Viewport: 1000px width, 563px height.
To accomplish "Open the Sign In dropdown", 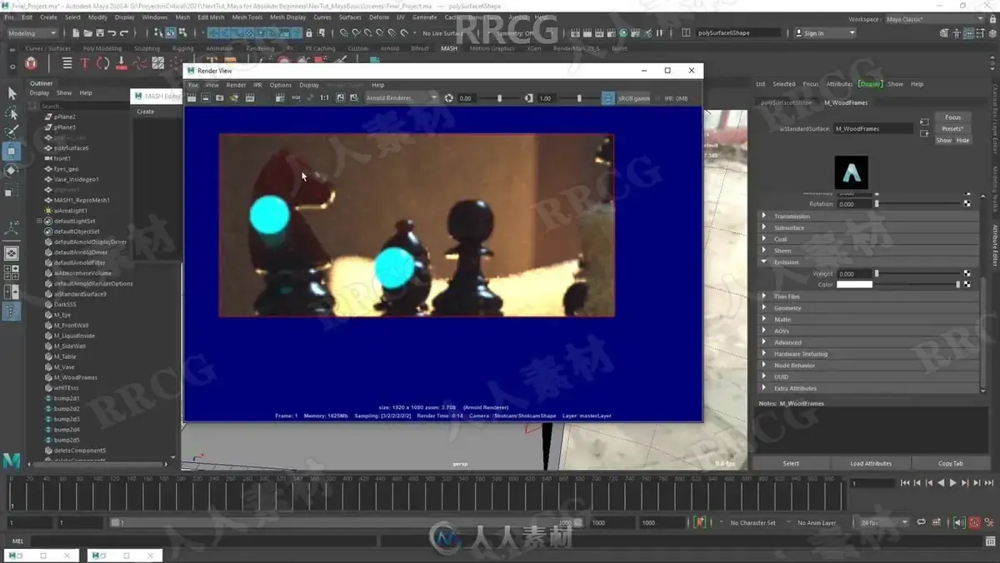I will coord(825,33).
